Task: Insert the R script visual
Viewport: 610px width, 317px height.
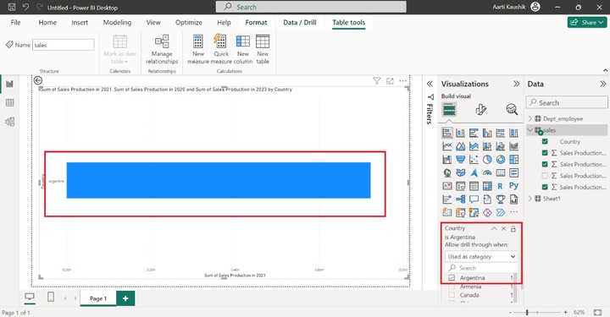Action: [x=501, y=186]
